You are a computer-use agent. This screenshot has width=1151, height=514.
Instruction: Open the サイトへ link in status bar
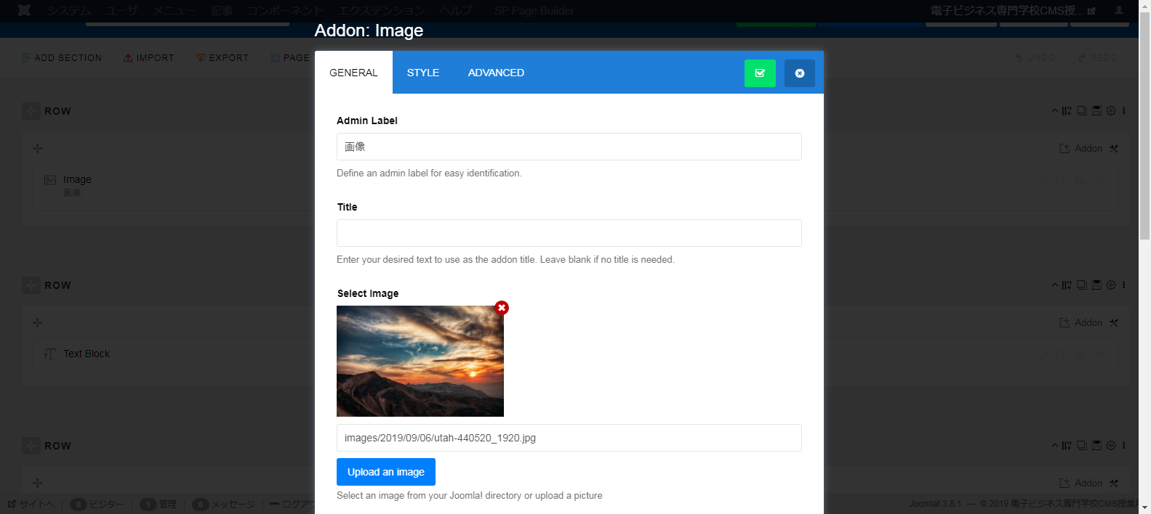click(31, 504)
